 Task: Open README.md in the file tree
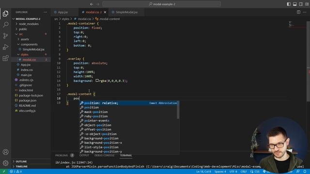pyautogui.click(x=31, y=105)
